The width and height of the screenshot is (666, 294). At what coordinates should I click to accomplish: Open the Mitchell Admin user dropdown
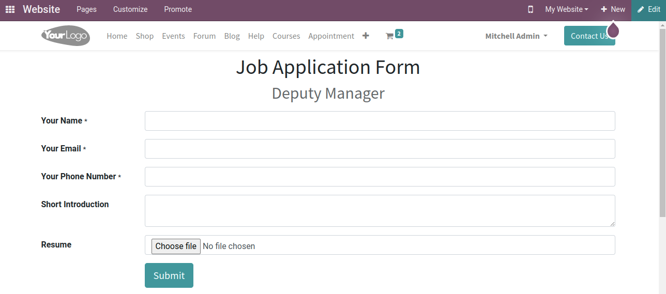tap(516, 36)
